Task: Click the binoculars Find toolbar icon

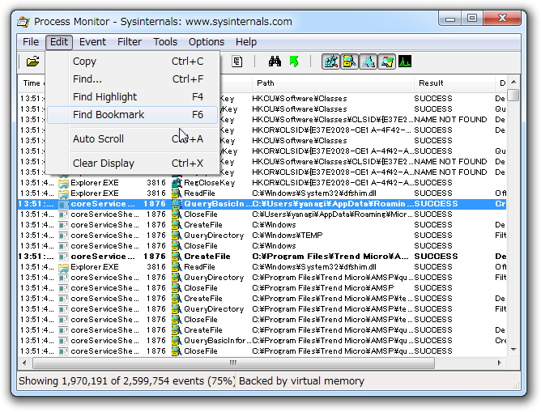Action: [x=275, y=62]
